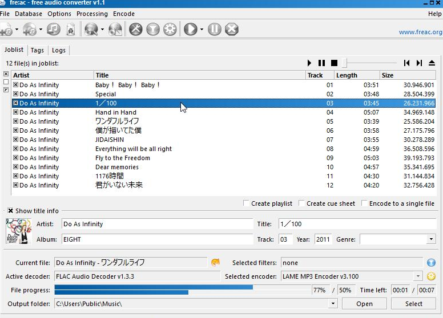Image resolution: width=443 pixels, height=318 pixels.
Task: Open the File menu
Action: coord(5,14)
